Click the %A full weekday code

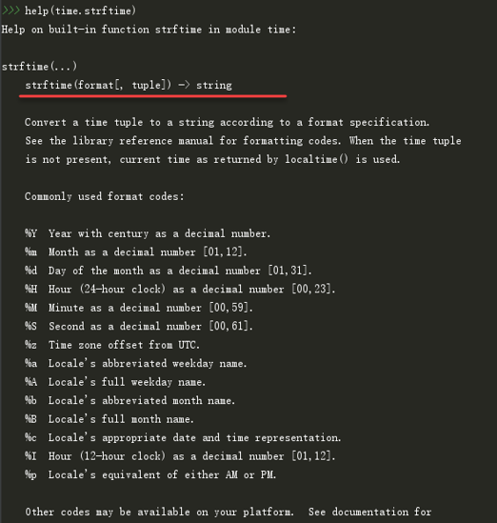[31, 382]
